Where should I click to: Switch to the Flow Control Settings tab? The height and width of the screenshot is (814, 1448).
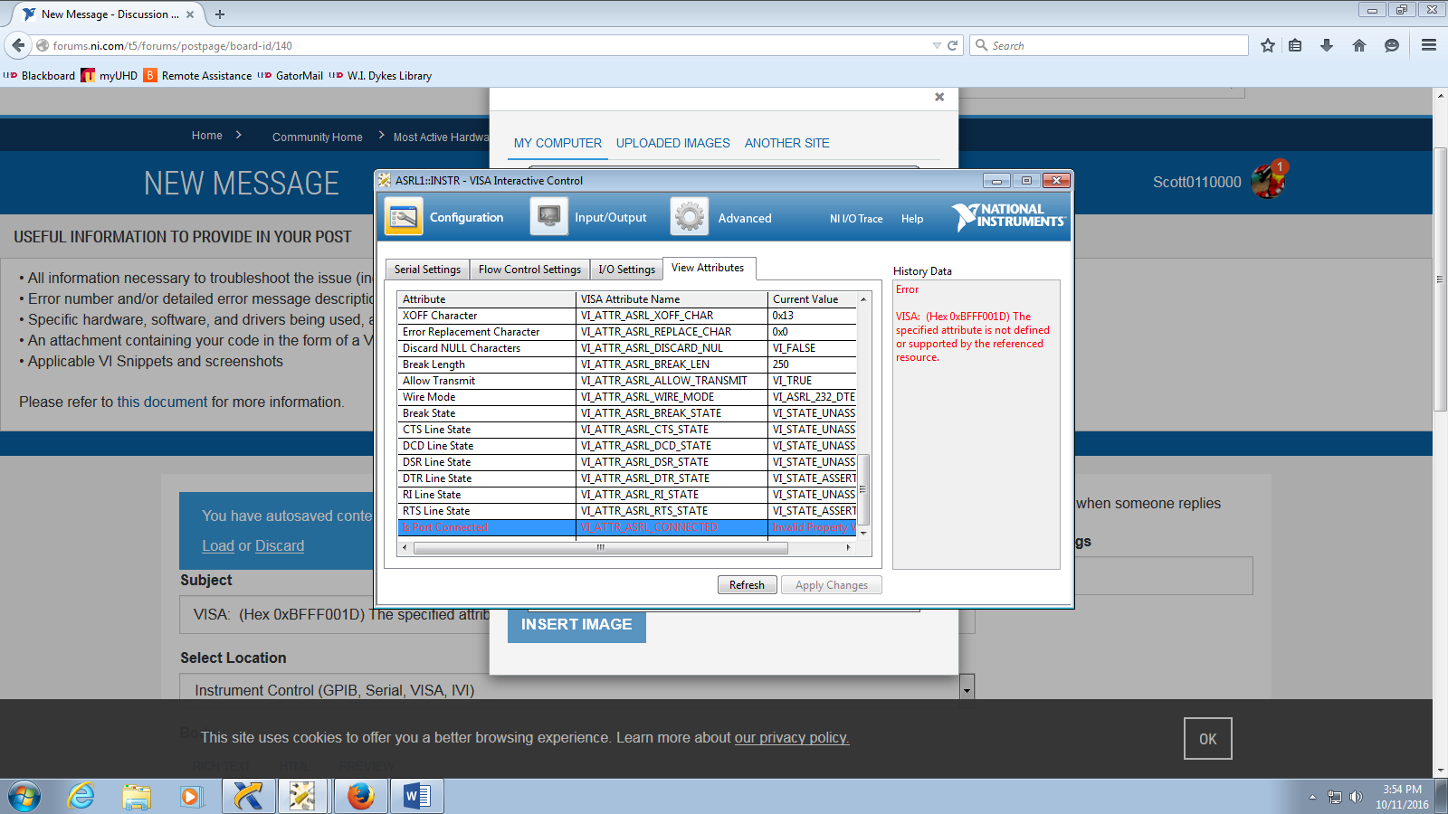point(529,270)
